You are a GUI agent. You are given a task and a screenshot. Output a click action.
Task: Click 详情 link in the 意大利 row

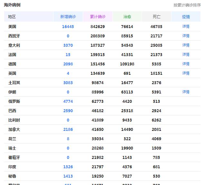coord(186,45)
